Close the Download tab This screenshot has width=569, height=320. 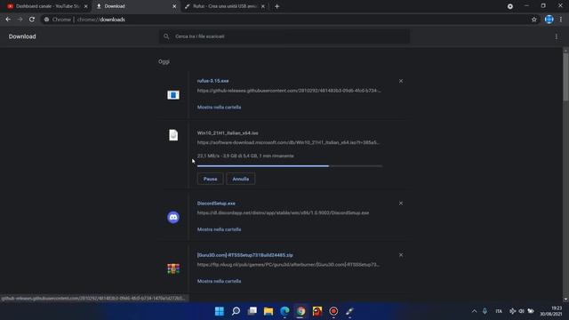click(x=174, y=6)
